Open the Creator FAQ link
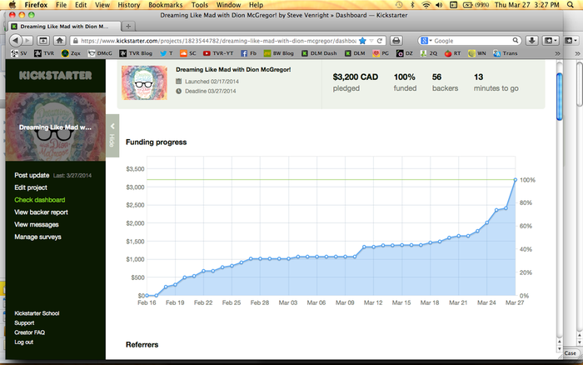 pos(29,332)
